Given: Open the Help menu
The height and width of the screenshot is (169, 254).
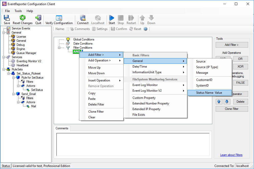Looking at the screenshot, I should 30,11.
